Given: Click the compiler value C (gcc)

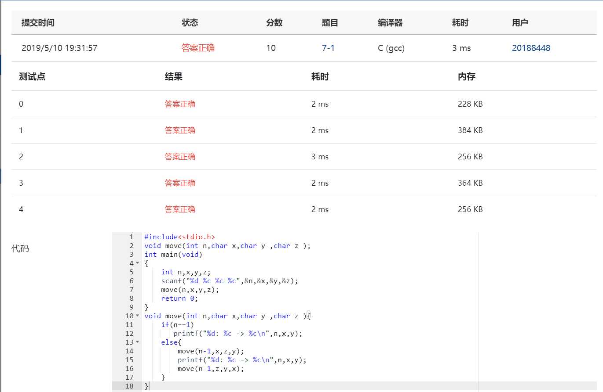Looking at the screenshot, I should pyautogui.click(x=391, y=48).
